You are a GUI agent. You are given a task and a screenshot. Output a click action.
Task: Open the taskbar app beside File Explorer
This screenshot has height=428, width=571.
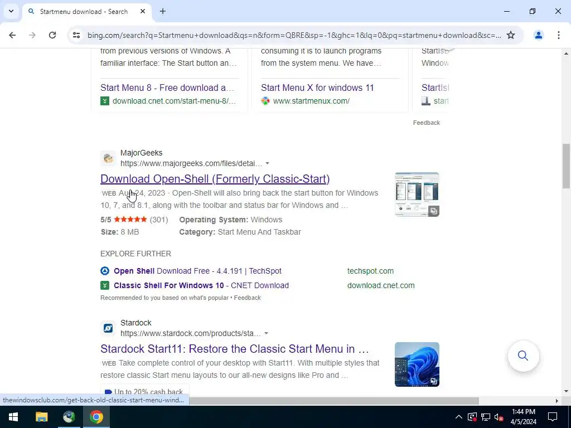pyautogui.click(x=69, y=417)
